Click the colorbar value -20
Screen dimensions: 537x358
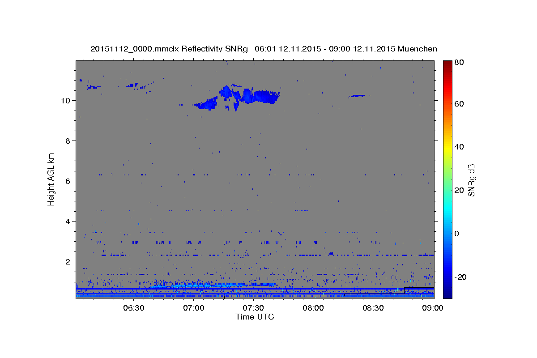coord(460,277)
